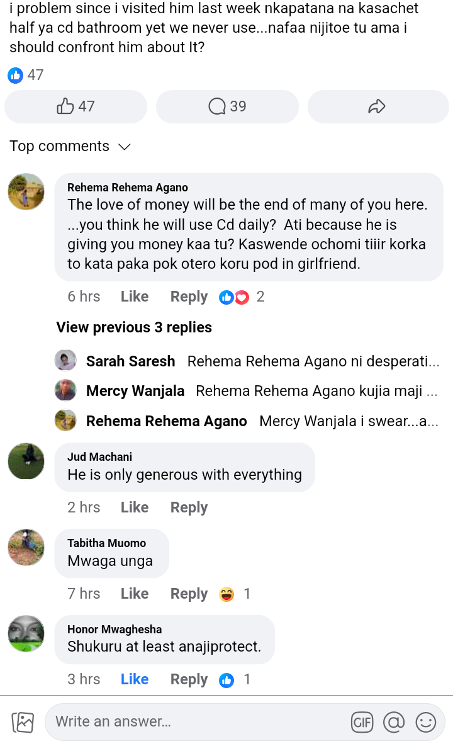Screen dimensions: 453x746
Task: Focus the Write an answer field
Action: [195, 722]
